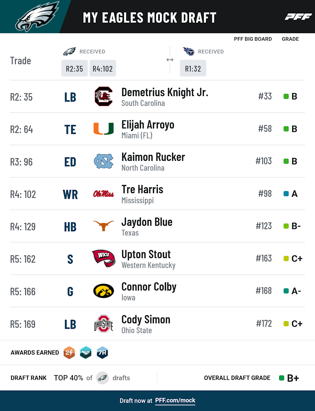Open the PFF.com/mock link
Image resolution: width=315 pixels, height=411 pixels.
175,400
